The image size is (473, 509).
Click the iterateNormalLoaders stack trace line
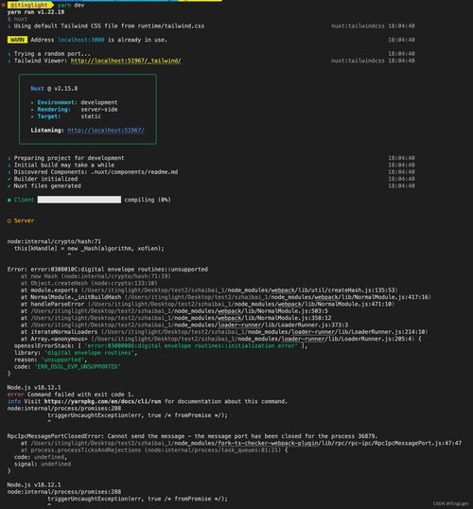click(224, 332)
